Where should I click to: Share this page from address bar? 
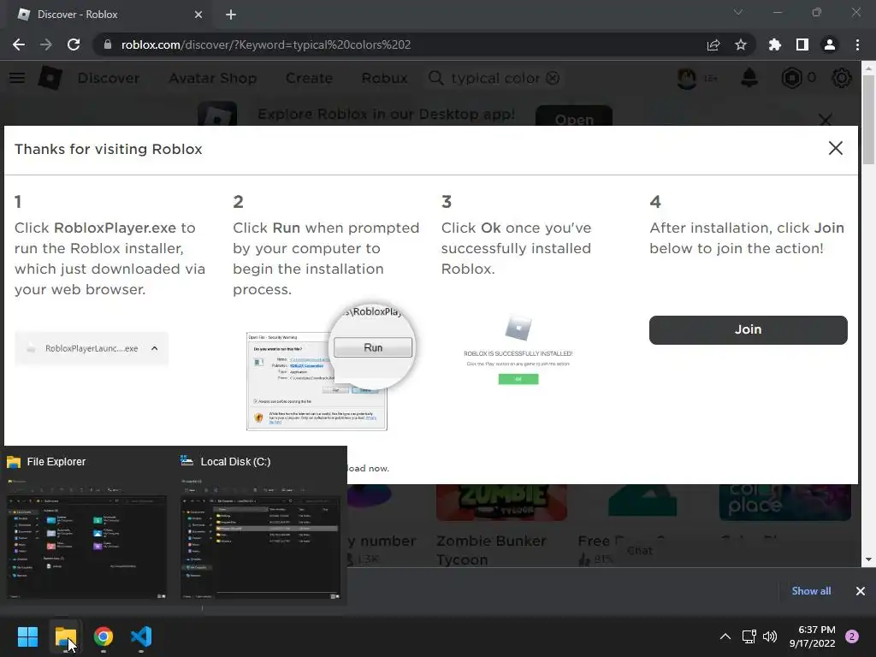pos(713,44)
